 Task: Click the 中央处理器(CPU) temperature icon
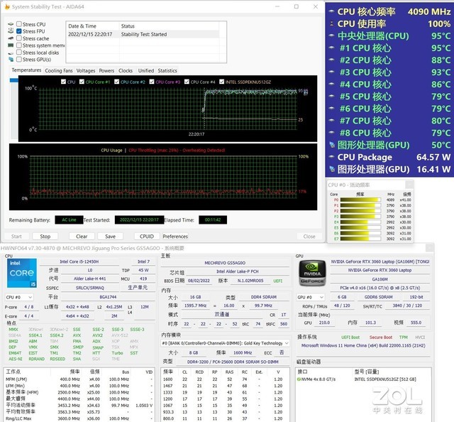(332, 36)
